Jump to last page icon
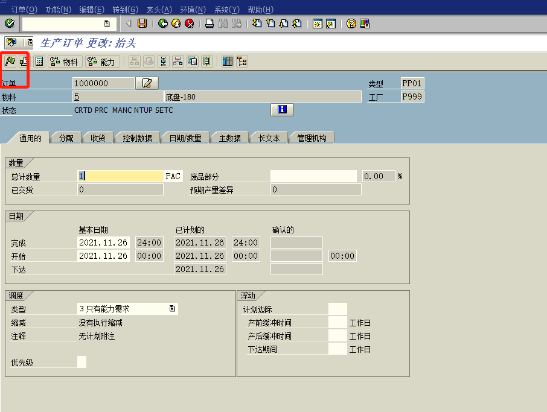The image size is (547, 412). [x=297, y=24]
